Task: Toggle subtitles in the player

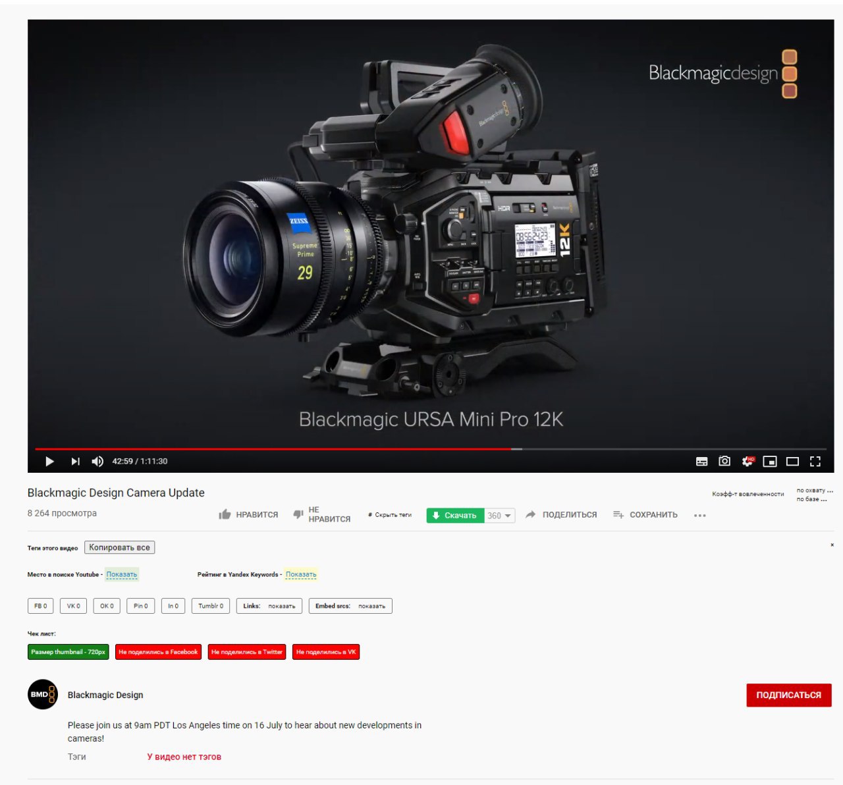Action: [x=702, y=461]
